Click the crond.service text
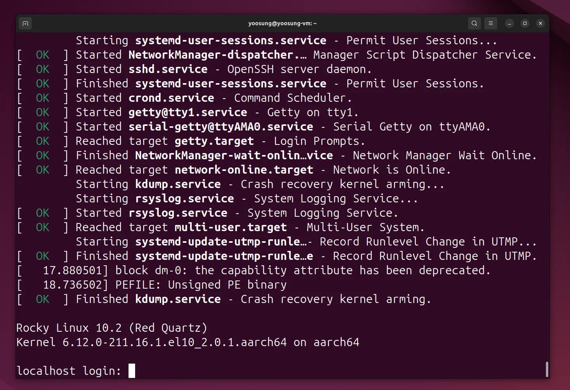Viewport: 570px width, 390px height. point(171,98)
